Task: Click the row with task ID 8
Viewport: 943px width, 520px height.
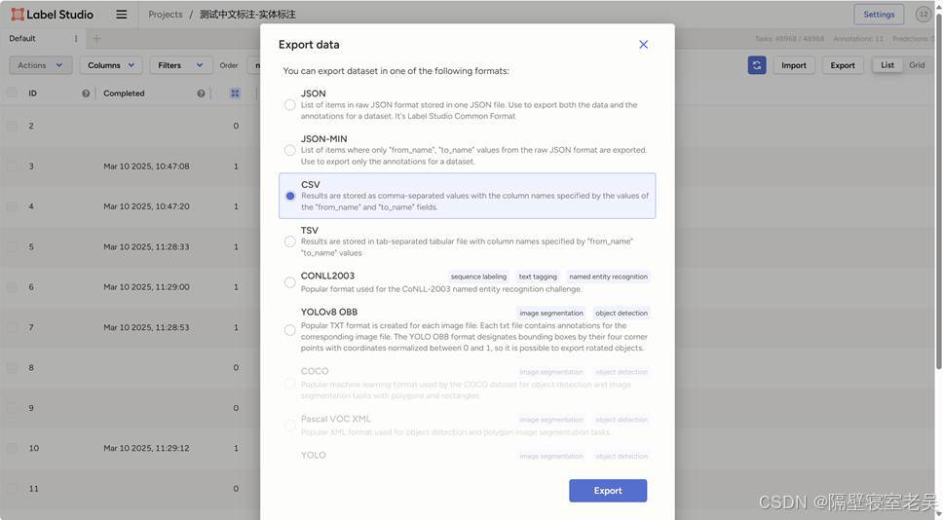Action: point(130,367)
